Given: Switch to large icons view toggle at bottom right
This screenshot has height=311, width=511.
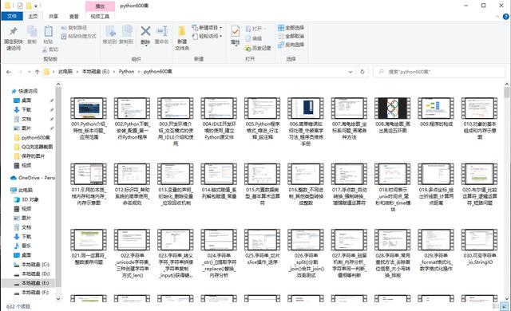Looking at the screenshot, I should coord(505,306).
